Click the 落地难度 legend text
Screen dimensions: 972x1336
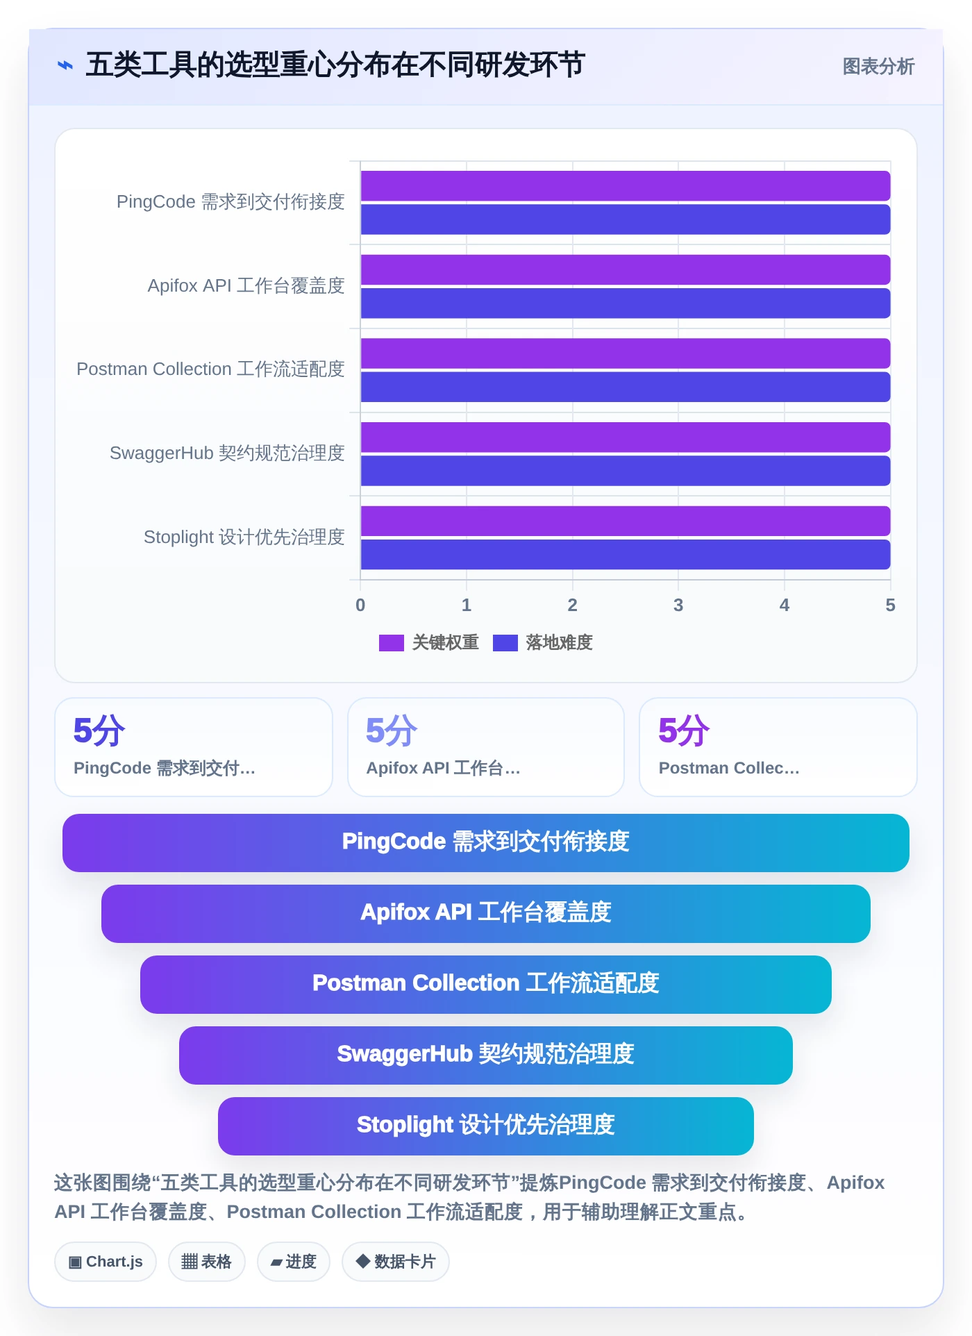tap(559, 643)
